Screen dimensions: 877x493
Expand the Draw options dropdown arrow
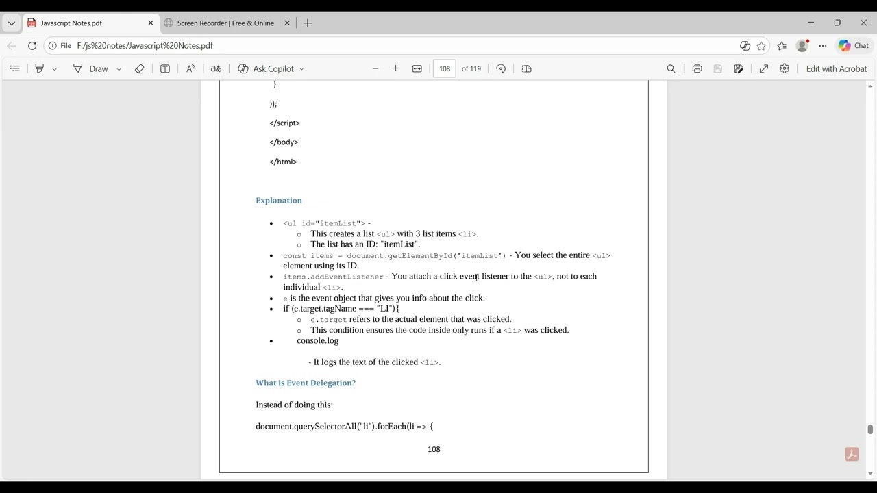point(119,69)
